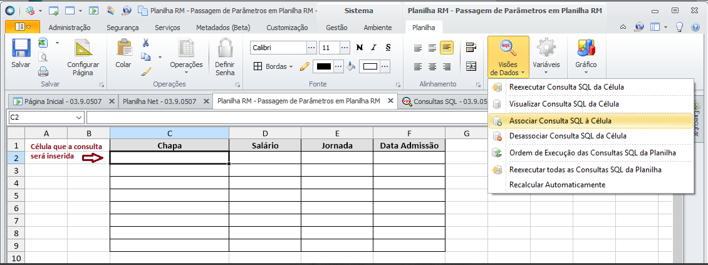708x265 pixels.
Task: Choose Recalcular Automaticamente
Action: click(591, 185)
